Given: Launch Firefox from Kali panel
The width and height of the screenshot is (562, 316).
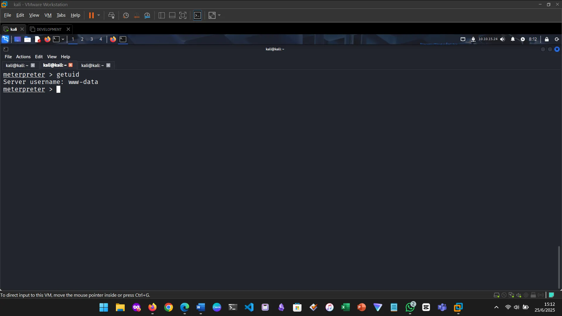Looking at the screenshot, I should coord(47,39).
